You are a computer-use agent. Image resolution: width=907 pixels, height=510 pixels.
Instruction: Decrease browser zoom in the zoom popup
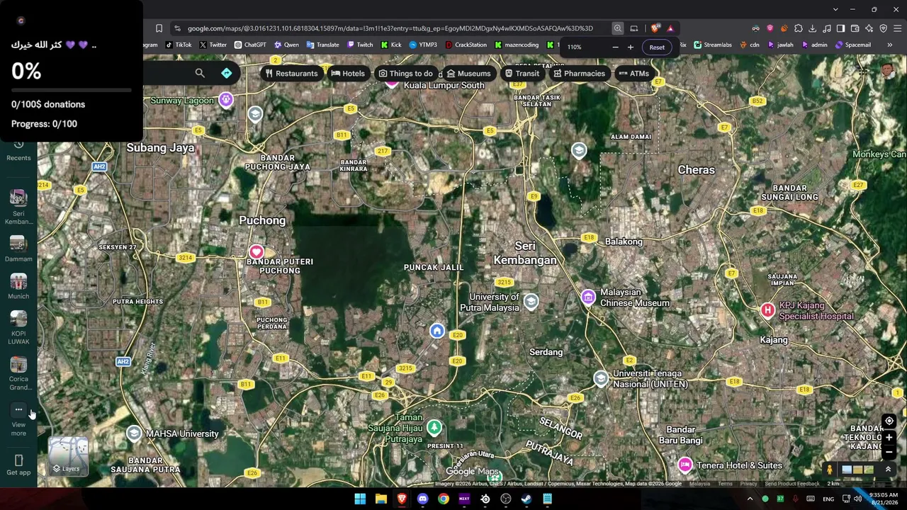point(615,47)
